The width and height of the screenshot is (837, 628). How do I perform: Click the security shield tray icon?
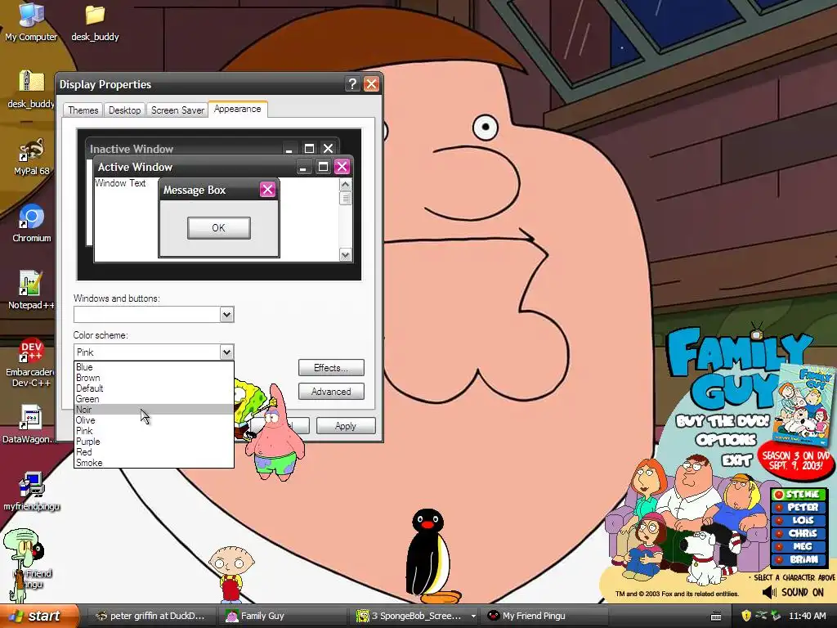pos(746,616)
